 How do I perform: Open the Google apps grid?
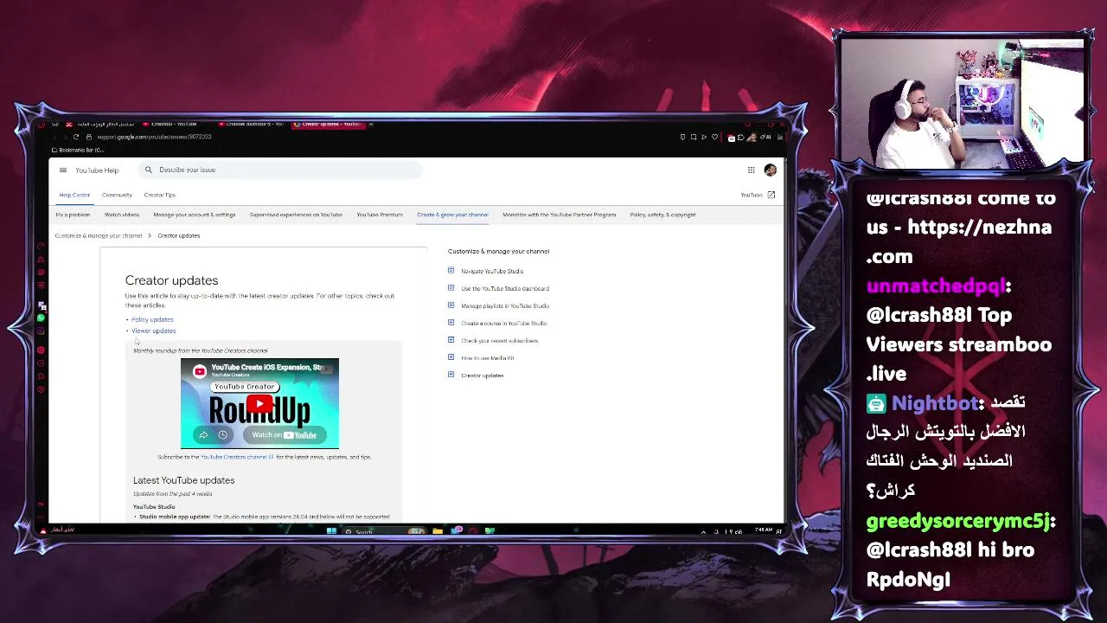pos(752,170)
